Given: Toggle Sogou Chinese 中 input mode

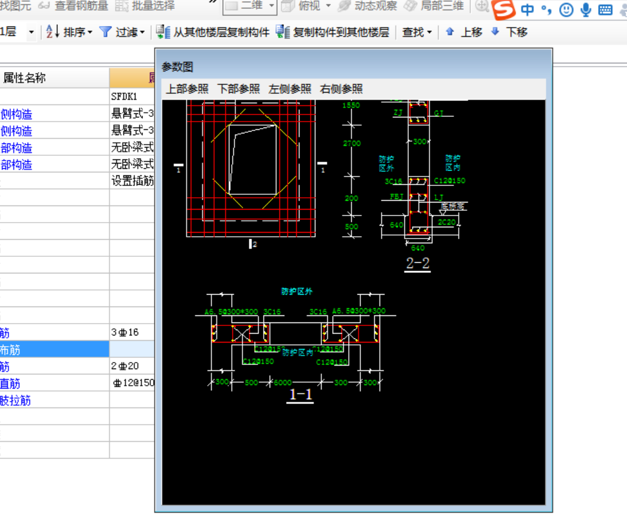Looking at the screenshot, I should click(x=528, y=9).
